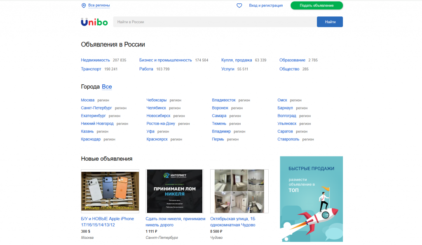Select the city Нижний Новгород
422x245 pixels.
point(97,124)
